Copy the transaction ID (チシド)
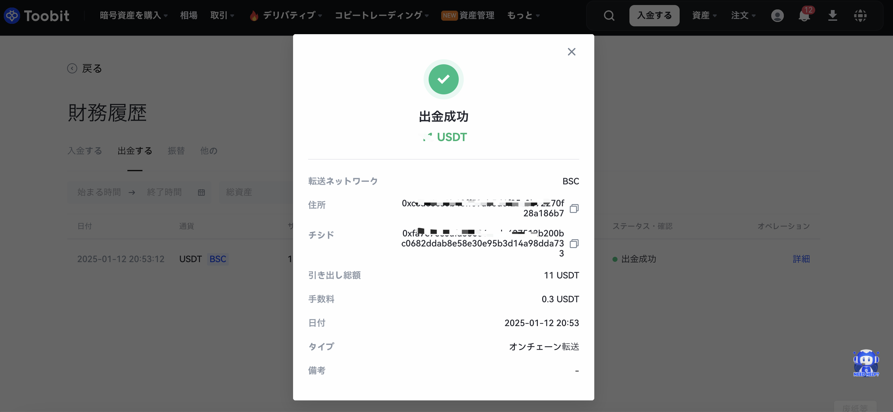 574,244
